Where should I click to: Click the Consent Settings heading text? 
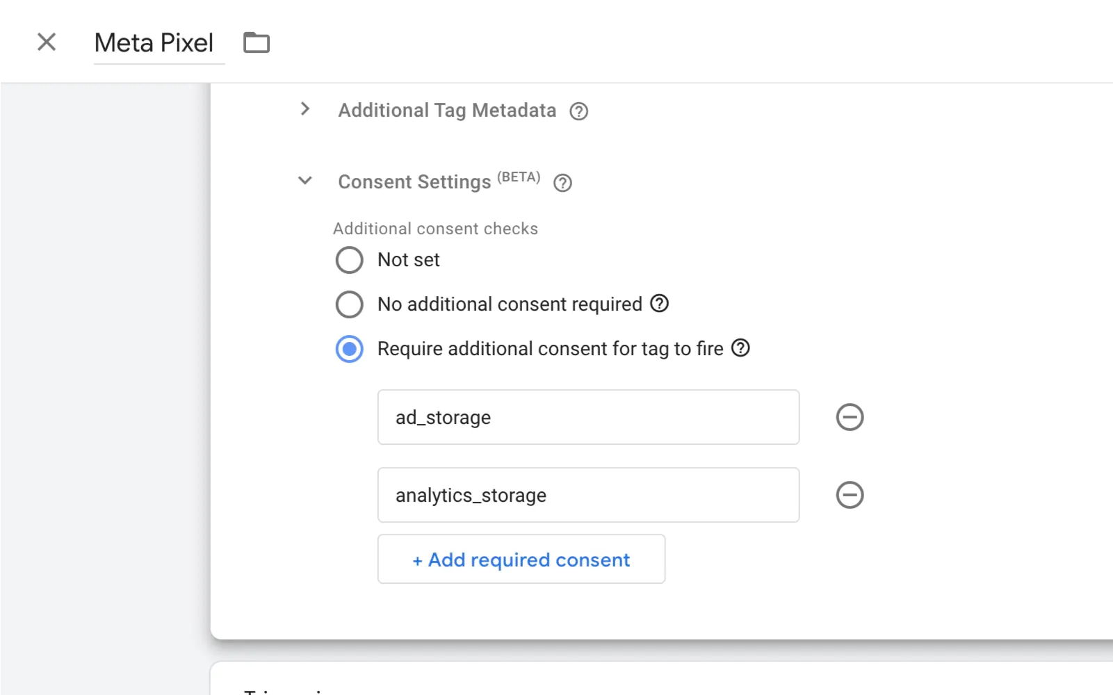(414, 182)
